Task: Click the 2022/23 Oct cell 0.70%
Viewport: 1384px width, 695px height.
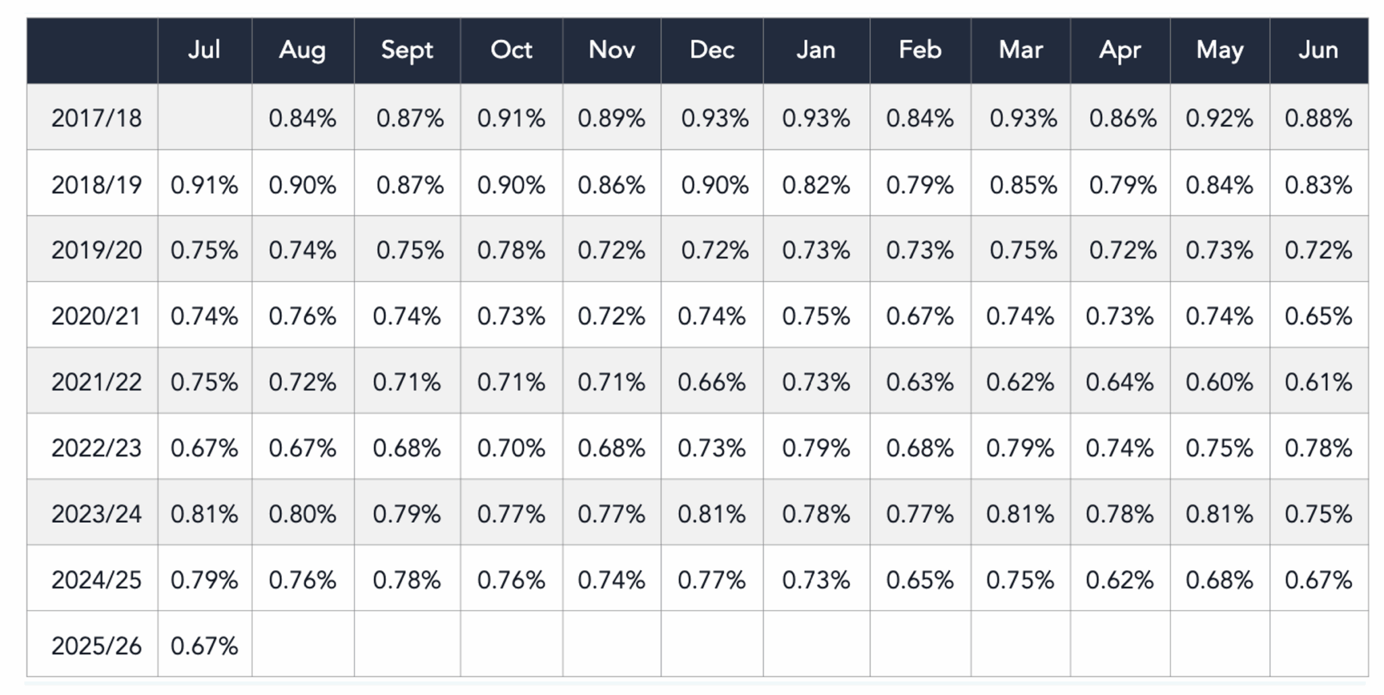Action: point(511,448)
